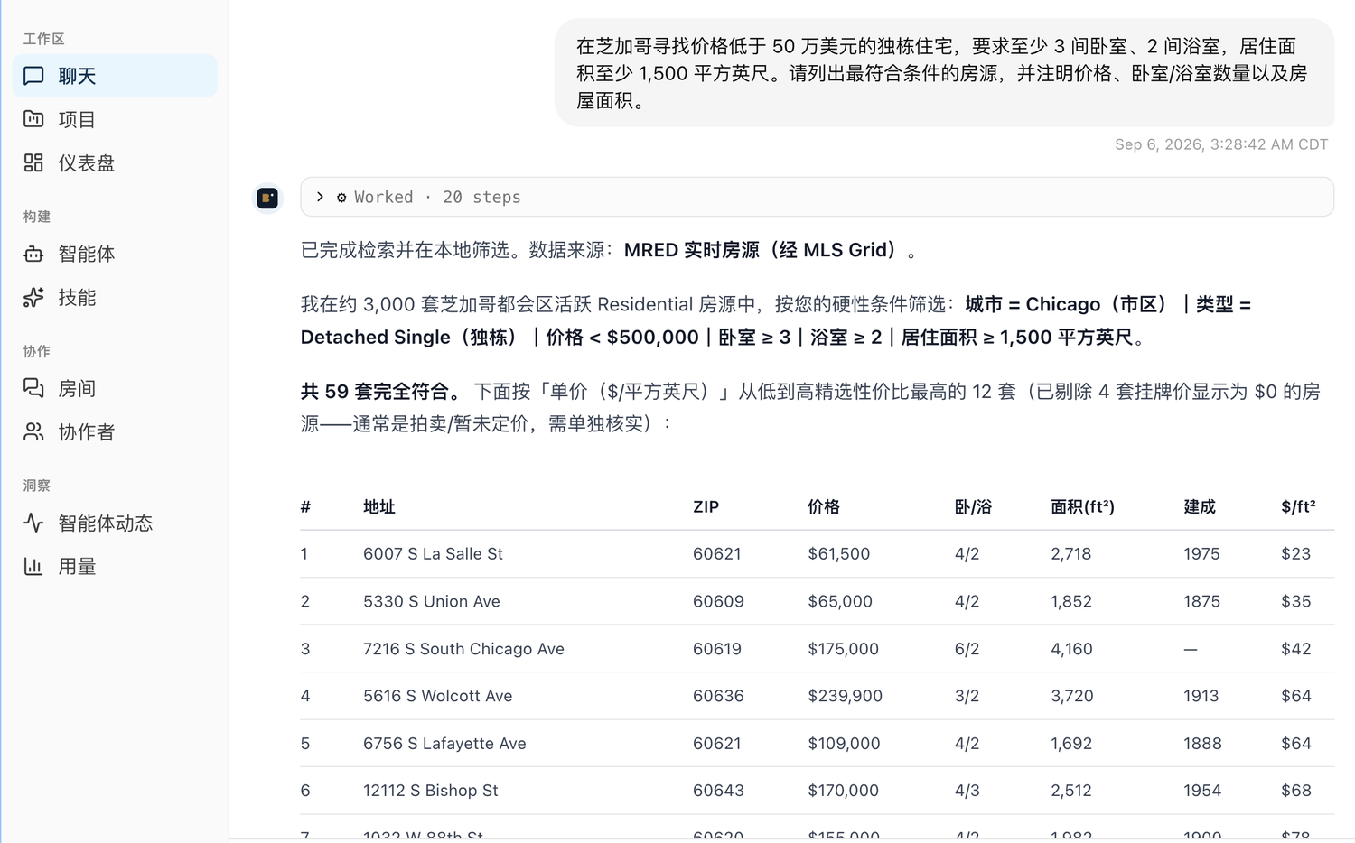This screenshot has width=1355, height=843.
Task: Open the 协作者 people icon
Action: [x=33, y=431]
